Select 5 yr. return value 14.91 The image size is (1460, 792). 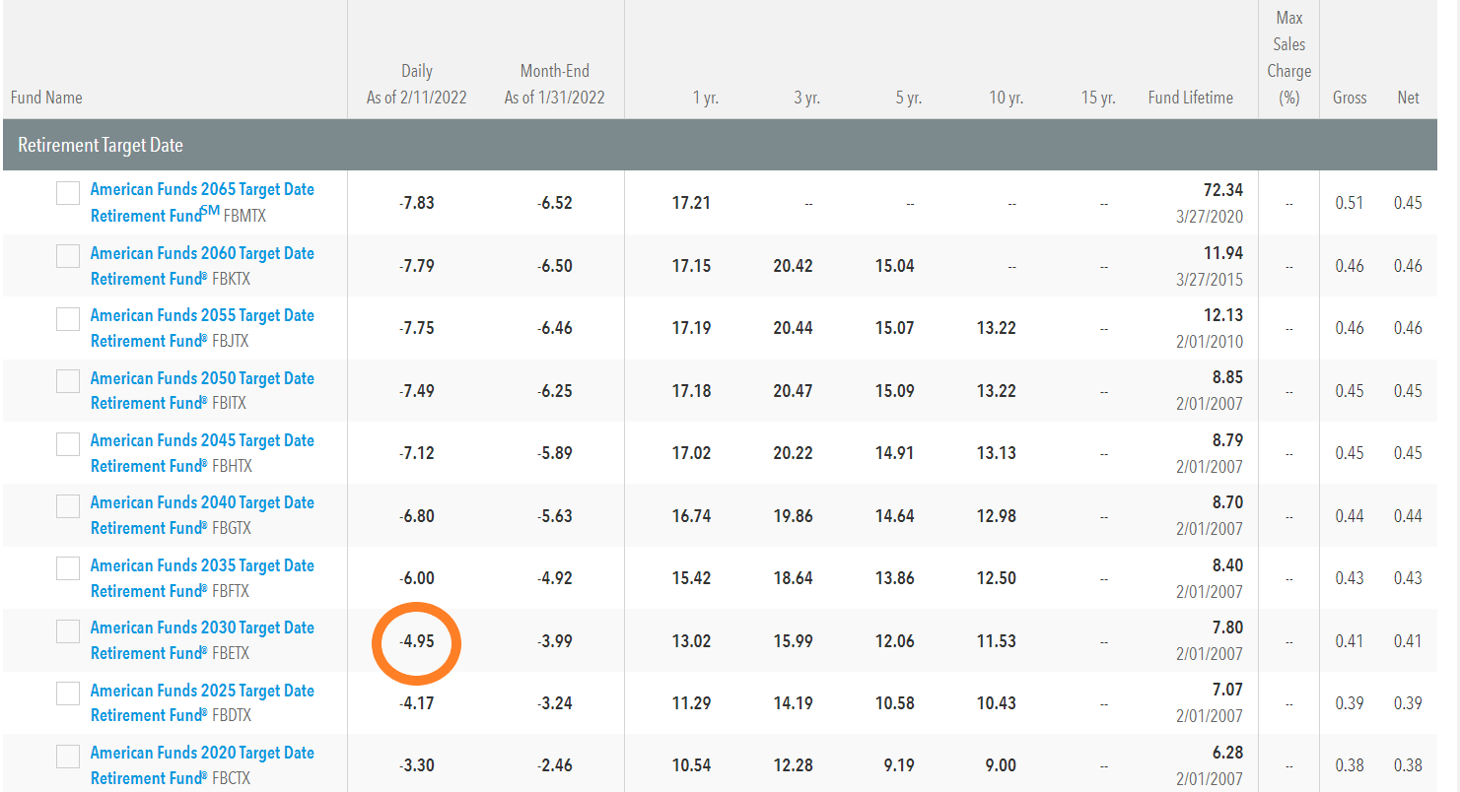(x=894, y=453)
